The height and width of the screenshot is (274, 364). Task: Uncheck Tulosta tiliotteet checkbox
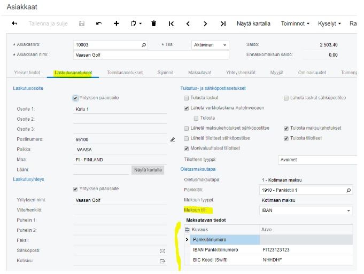click(x=286, y=138)
